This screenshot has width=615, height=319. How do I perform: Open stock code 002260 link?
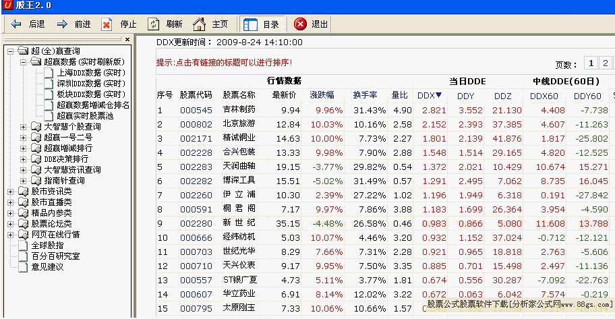(x=196, y=195)
